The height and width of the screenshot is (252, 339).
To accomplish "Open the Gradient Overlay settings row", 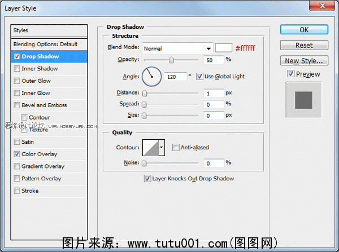I will [49, 166].
